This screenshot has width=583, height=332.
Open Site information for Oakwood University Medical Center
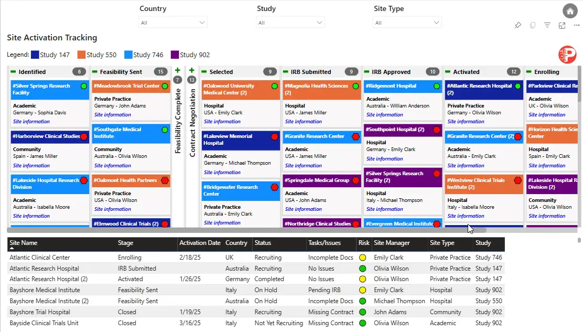(x=222, y=122)
